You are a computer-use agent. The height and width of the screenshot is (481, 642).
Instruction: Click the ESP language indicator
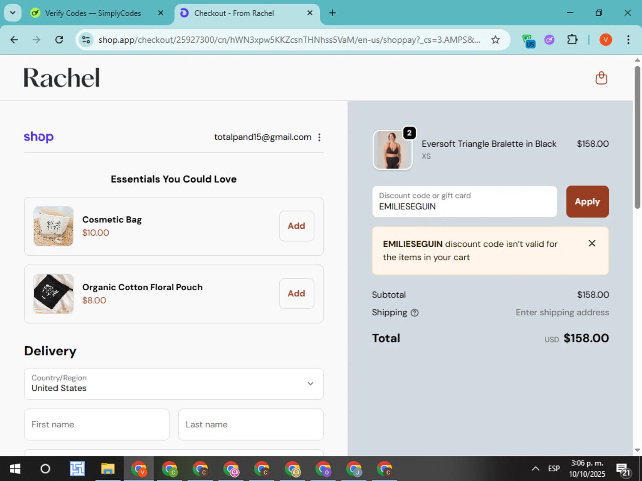click(554, 469)
